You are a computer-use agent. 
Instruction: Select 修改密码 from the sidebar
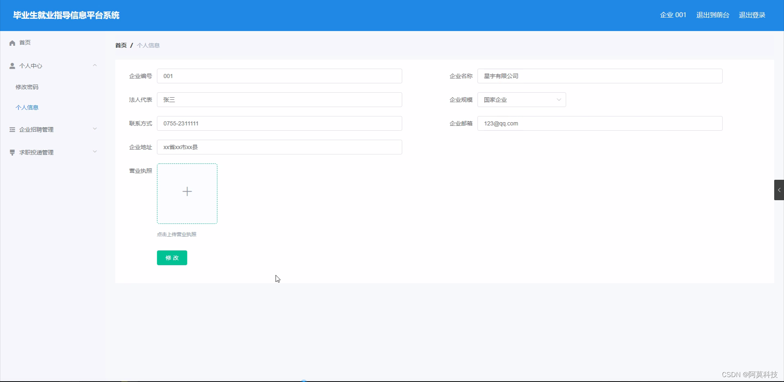point(27,87)
